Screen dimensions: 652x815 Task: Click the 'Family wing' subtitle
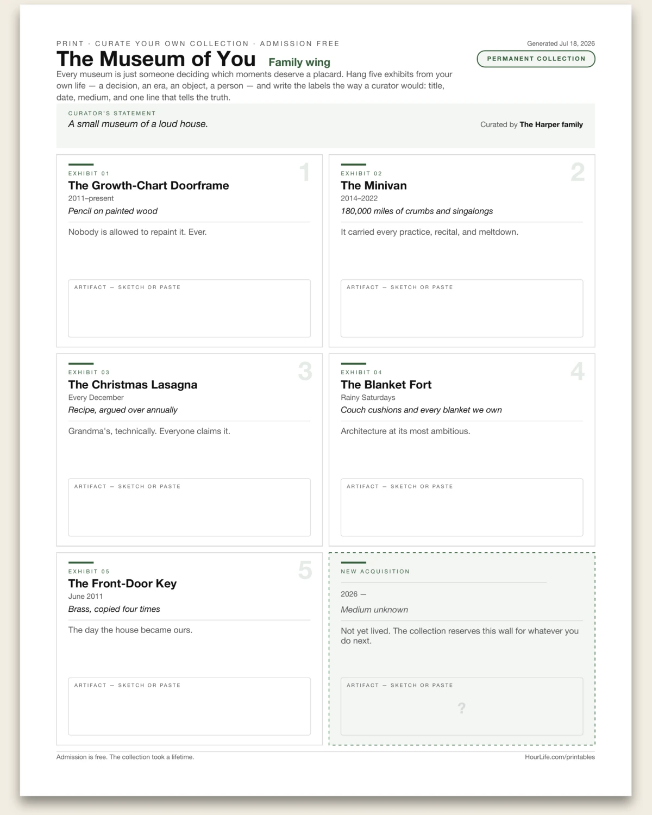coord(299,62)
